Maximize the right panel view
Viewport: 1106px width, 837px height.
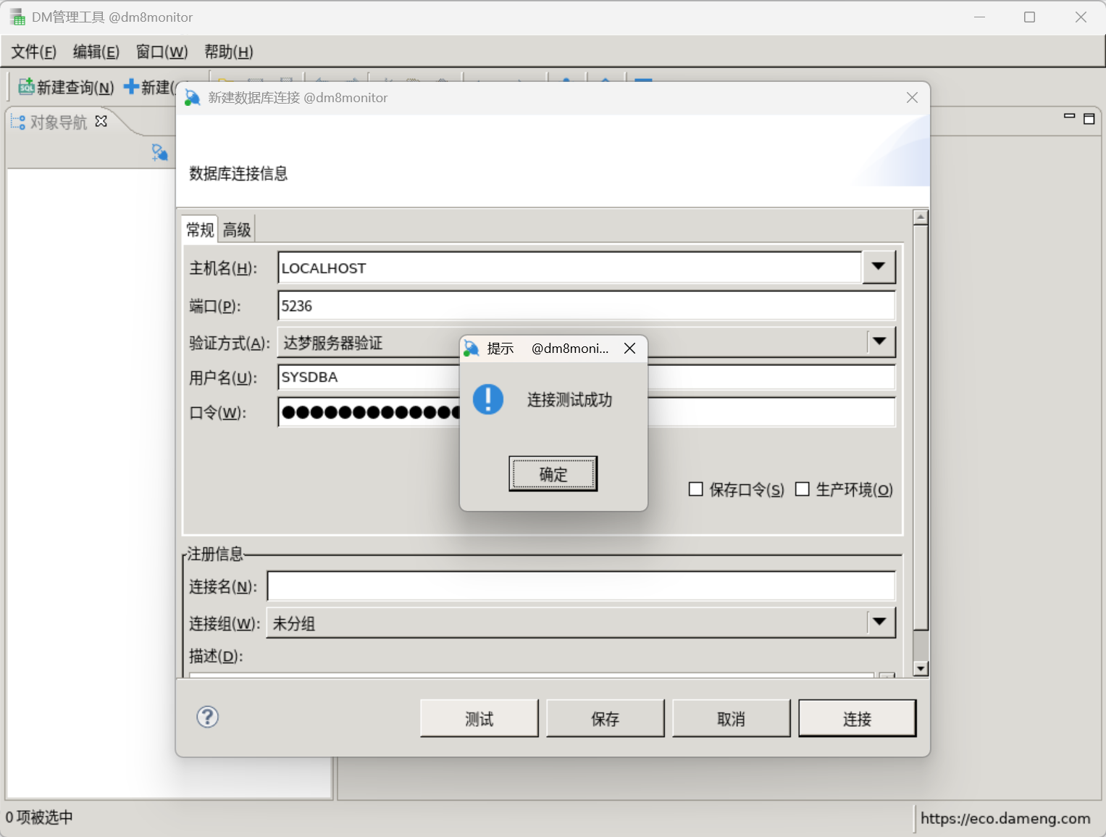point(1089,118)
